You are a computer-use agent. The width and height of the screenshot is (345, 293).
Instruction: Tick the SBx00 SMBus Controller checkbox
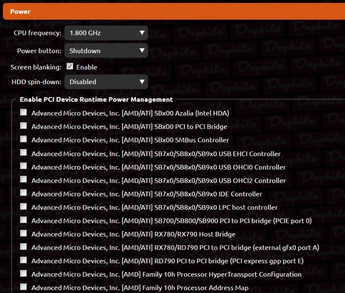[23, 139]
